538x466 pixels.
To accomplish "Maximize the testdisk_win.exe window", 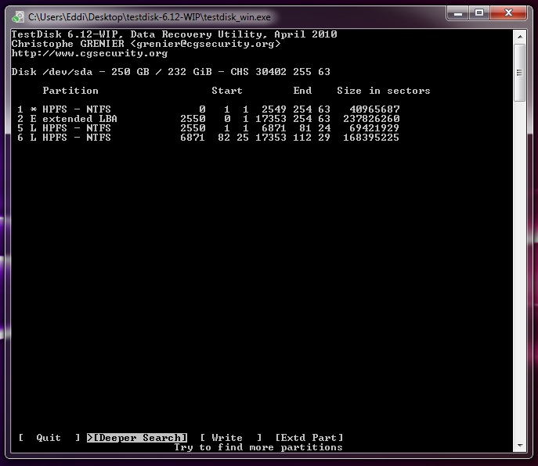I will click(479, 13).
